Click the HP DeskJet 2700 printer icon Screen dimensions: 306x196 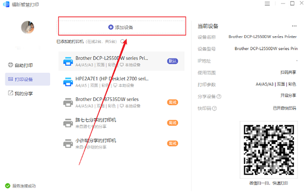[68, 81]
